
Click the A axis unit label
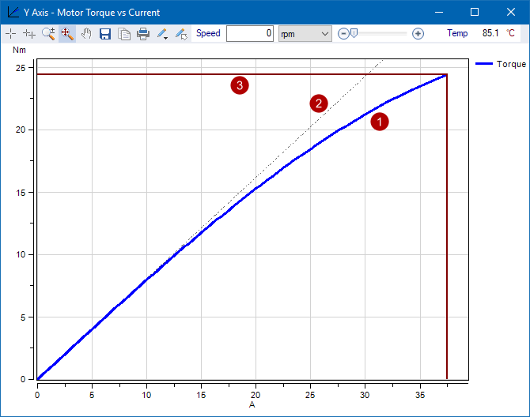tap(252, 404)
